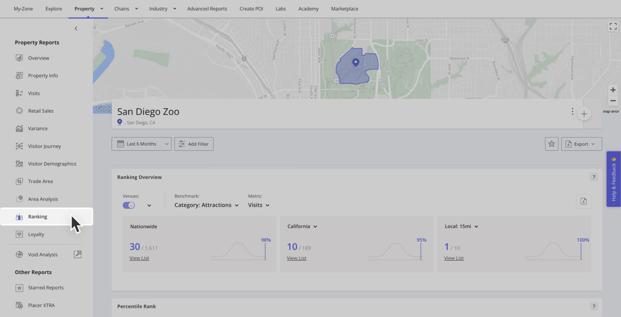The height and width of the screenshot is (317, 621).
Task: Star this report
Action: pos(552,144)
